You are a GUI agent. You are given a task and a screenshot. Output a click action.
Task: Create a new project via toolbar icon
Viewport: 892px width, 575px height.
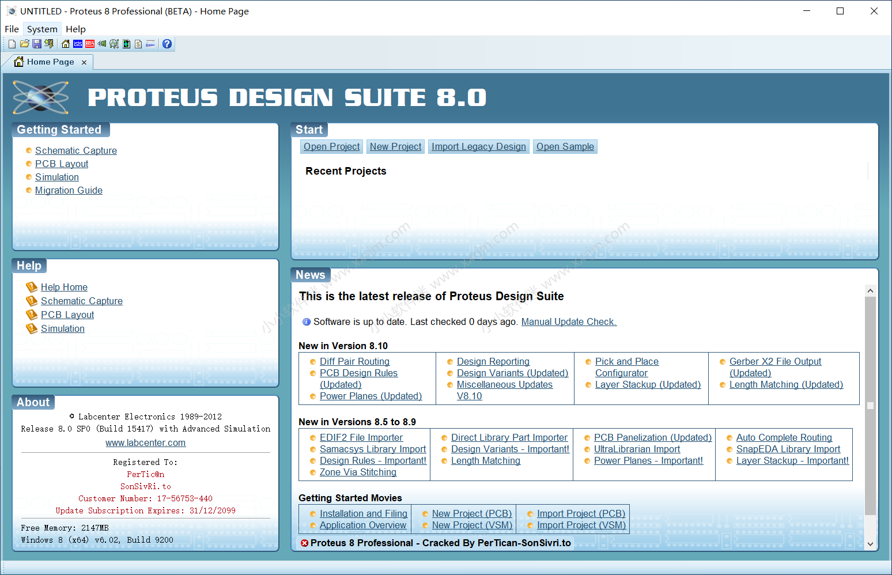(12, 44)
